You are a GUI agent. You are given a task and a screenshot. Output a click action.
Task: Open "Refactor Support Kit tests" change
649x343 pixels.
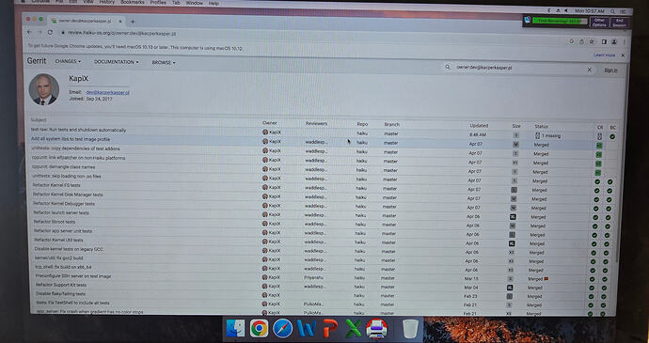pyautogui.click(x=61, y=285)
